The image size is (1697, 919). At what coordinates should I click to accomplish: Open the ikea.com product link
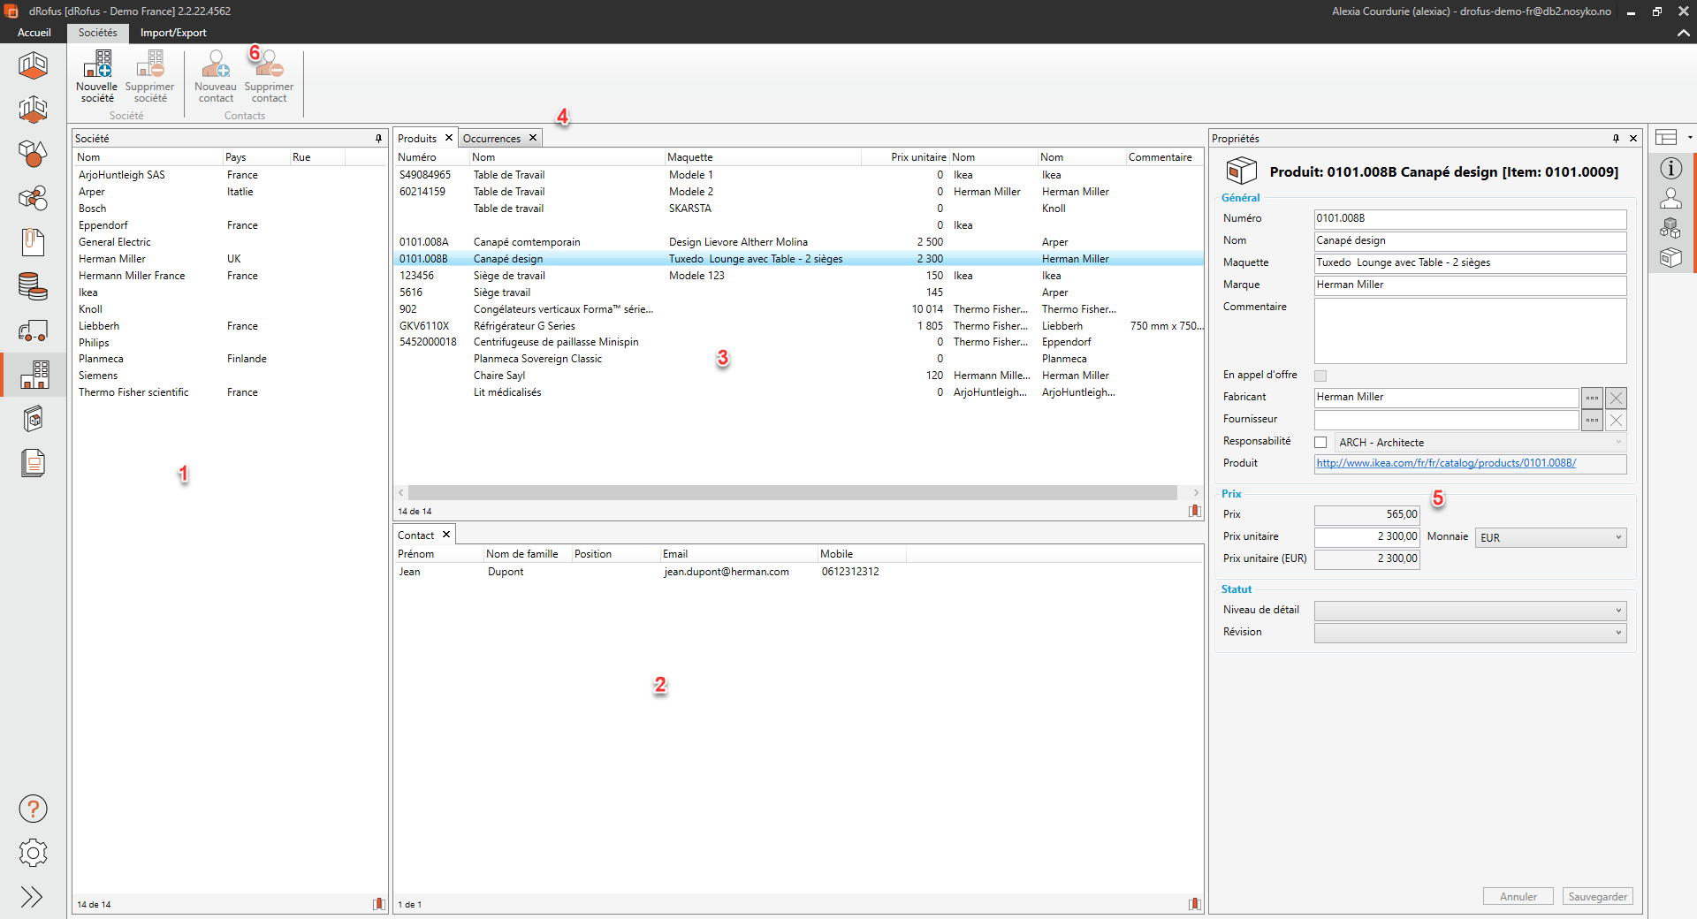1446,463
